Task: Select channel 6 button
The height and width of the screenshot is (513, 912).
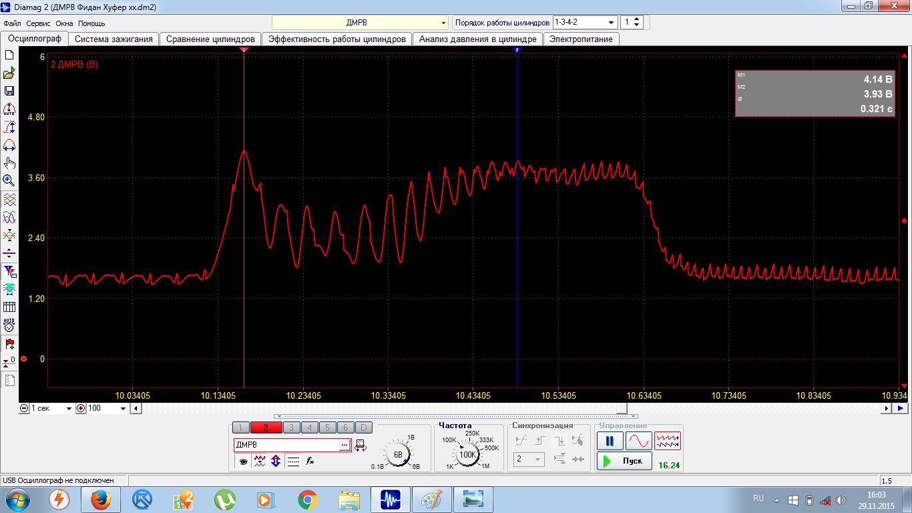Action: coord(345,427)
